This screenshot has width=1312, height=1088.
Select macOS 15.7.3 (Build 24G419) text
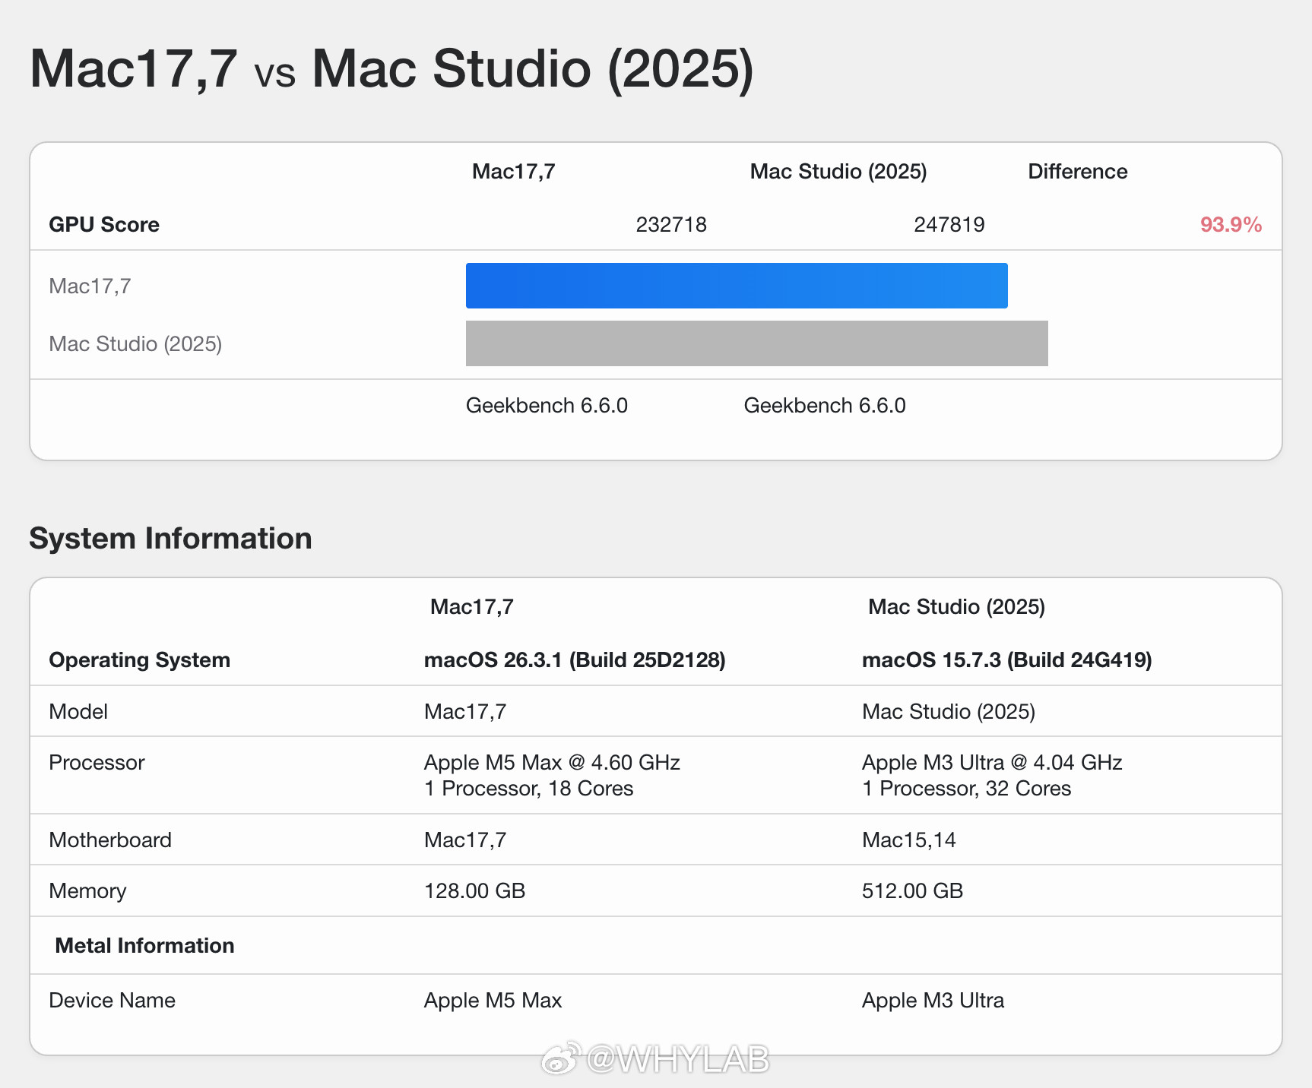click(x=1006, y=660)
